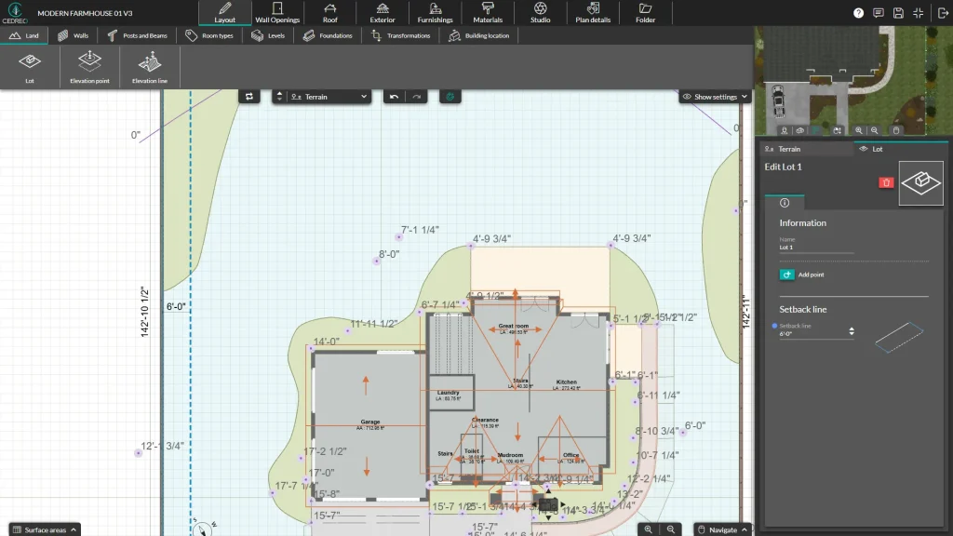Switch to Wall Openings tab
953x536 pixels.
pyautogui.click(x=277, y=13)
